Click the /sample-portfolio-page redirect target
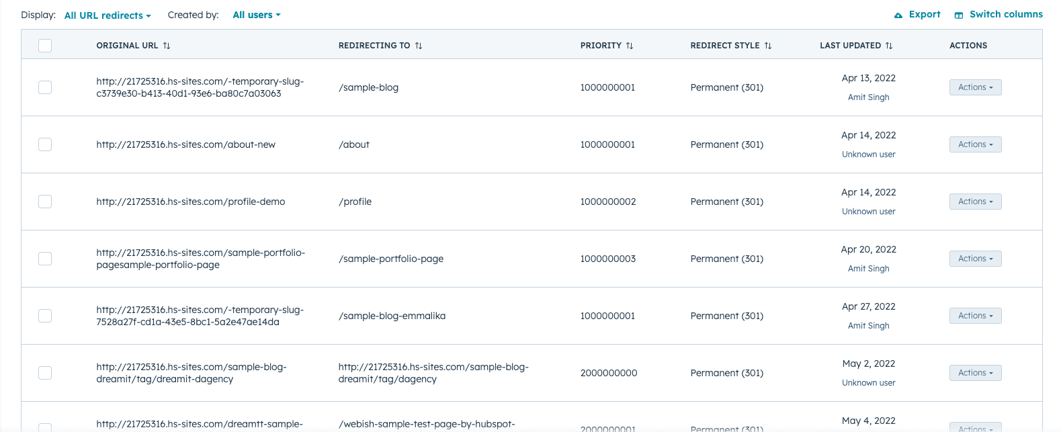1061x432 pixels. pos(391,259)
